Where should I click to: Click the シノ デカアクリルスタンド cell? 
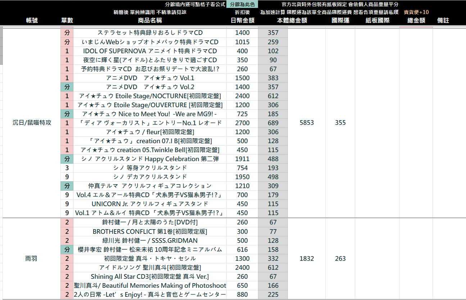pos(150,177)
